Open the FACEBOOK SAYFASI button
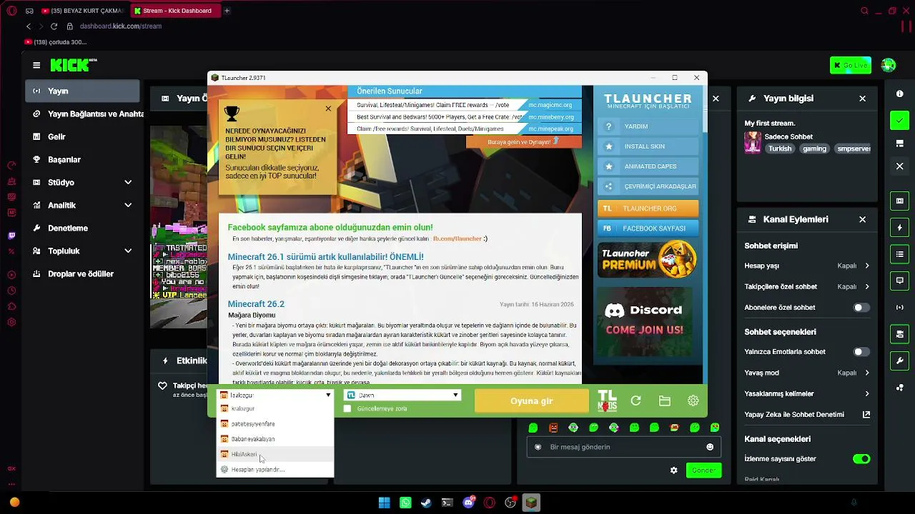This screenshot has height=514, width=915. (x=648, y=228)
